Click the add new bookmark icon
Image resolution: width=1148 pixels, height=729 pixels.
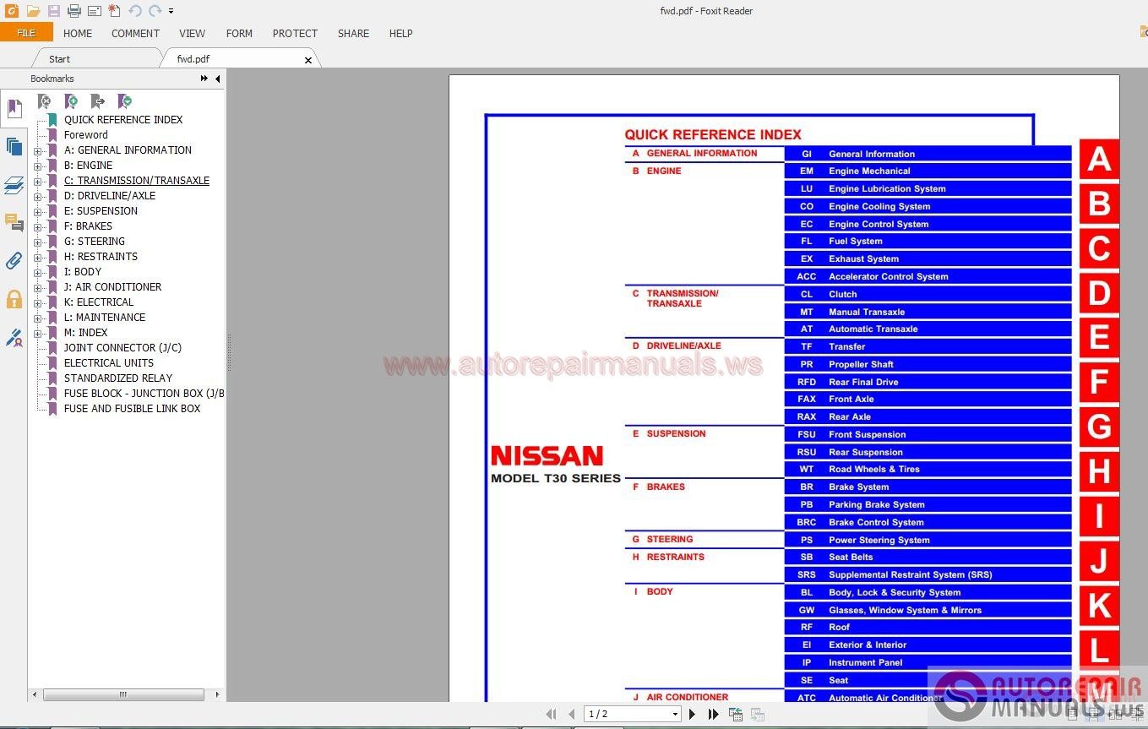click(x=71, y=101)
